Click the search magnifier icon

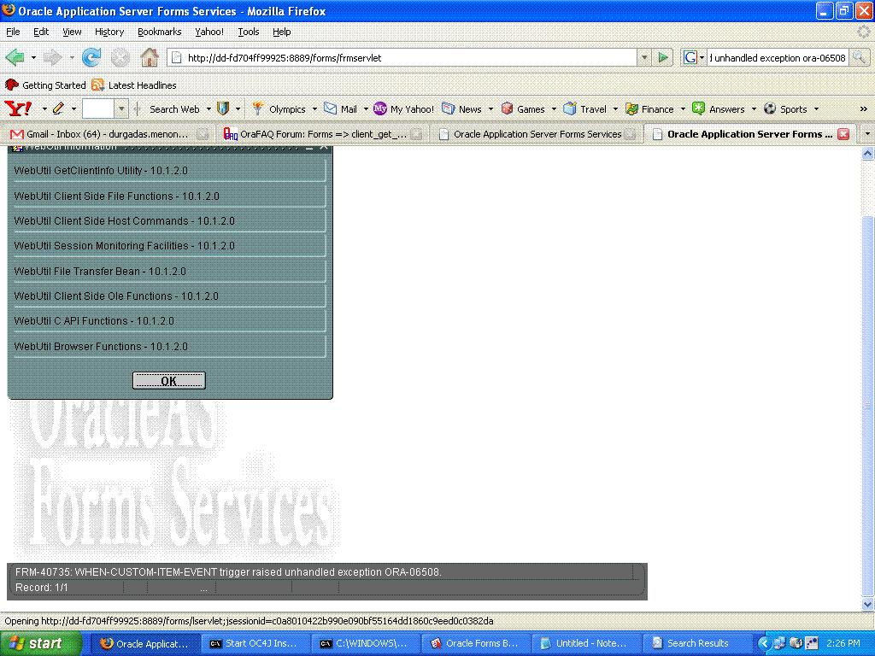859,58
